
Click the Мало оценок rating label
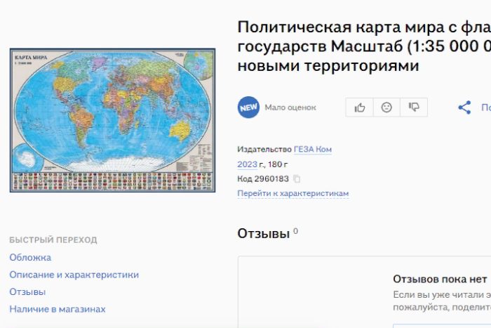tap(290, 107)
